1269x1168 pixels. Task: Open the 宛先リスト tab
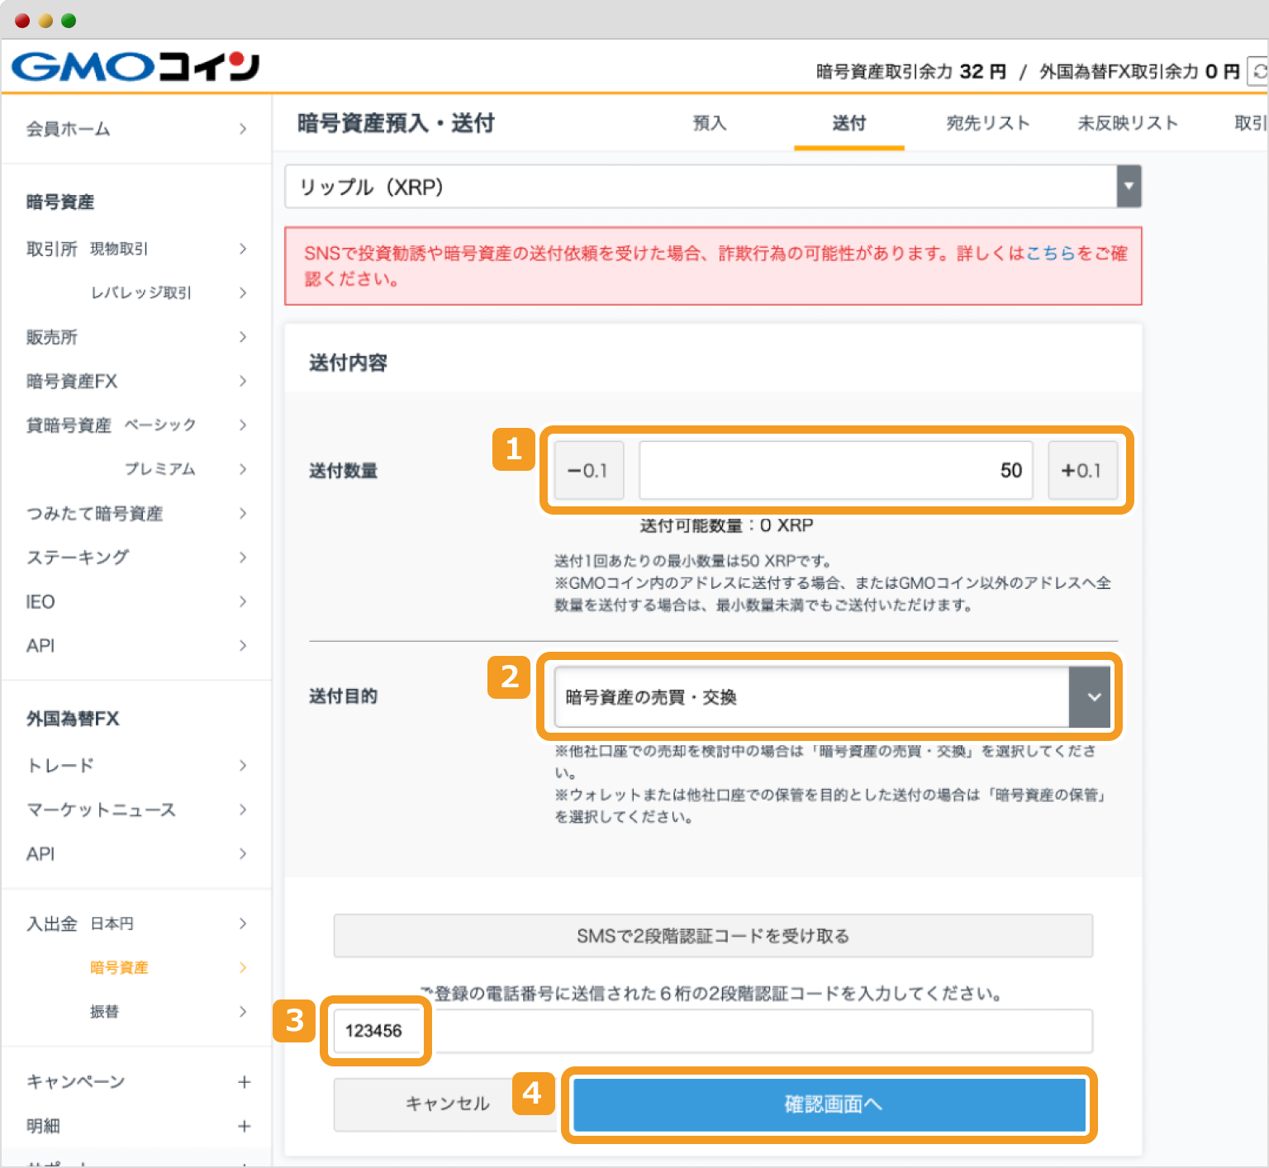pos(988,123)
